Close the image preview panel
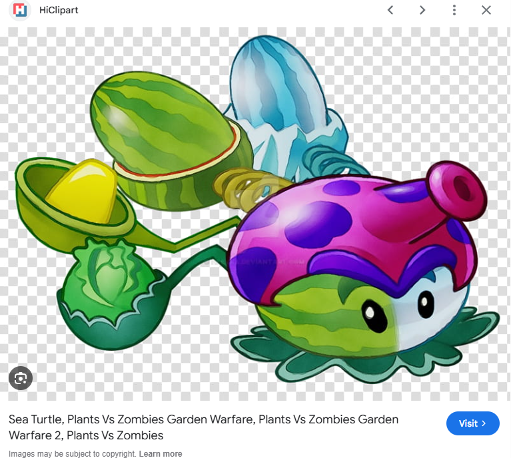 click(x=486, y=11)
